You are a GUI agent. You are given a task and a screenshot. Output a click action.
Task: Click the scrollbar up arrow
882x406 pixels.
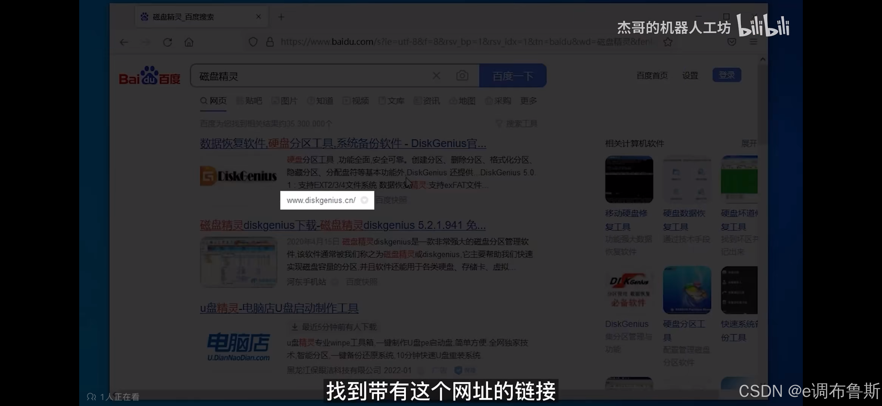click(762, 59)
